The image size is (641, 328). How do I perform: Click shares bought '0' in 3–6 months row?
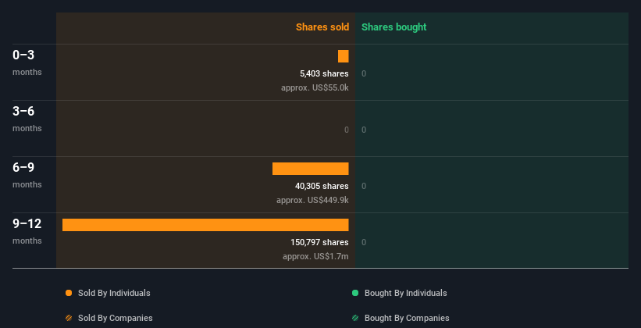pos(364,130)
